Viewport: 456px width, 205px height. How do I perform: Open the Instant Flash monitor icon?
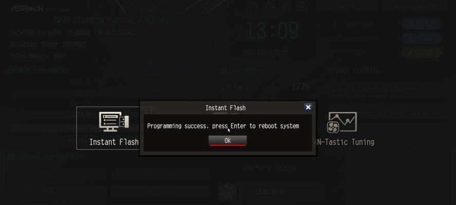click(114, 121)
